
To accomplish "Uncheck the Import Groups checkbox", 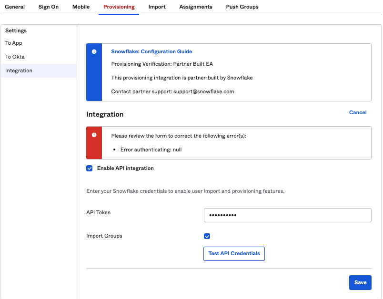I will pos(207,236).
